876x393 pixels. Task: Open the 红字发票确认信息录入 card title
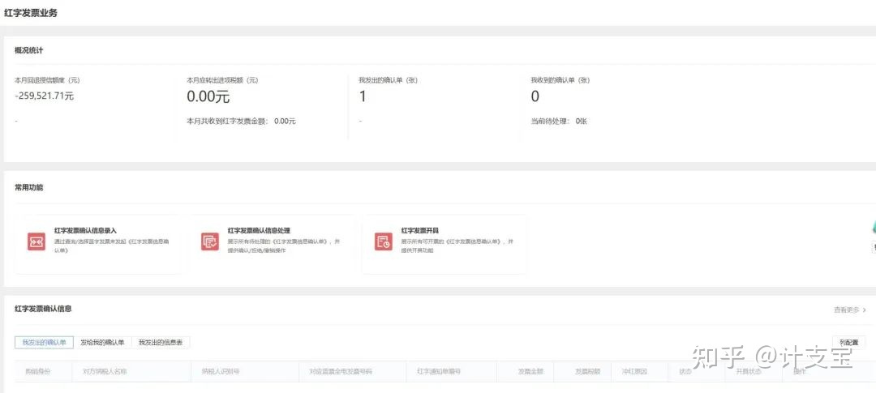point(85,231)
